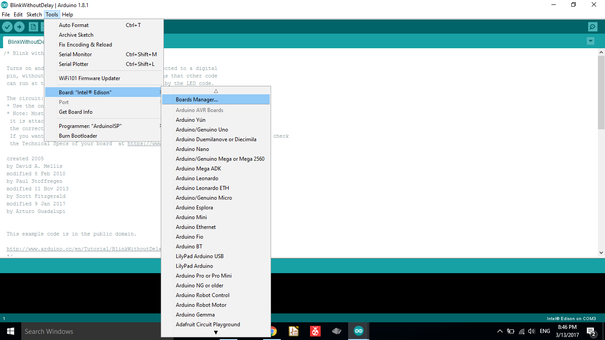Choose Arduino Robot Motor board

(x=216, y=305)
